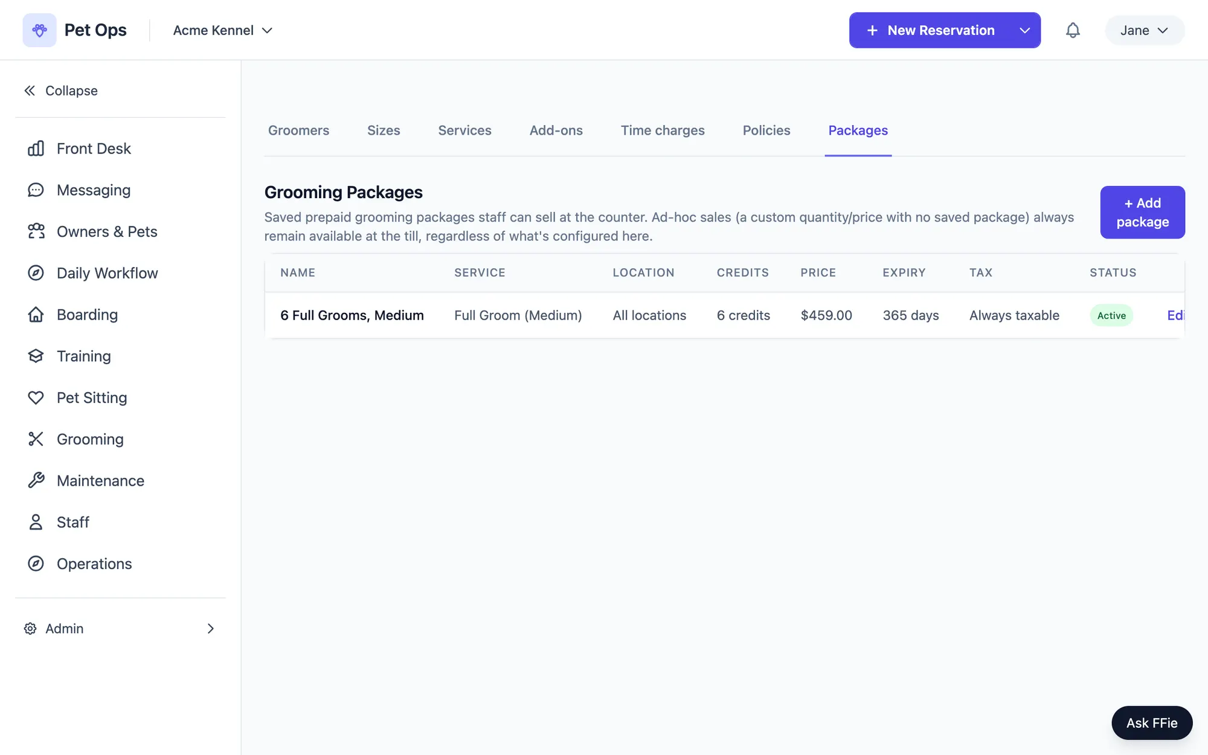Open the Acme Kennel location dropdown
The width and height of the screenshot is (1208, 755).
pyautogui.click(x=223, y=30)
